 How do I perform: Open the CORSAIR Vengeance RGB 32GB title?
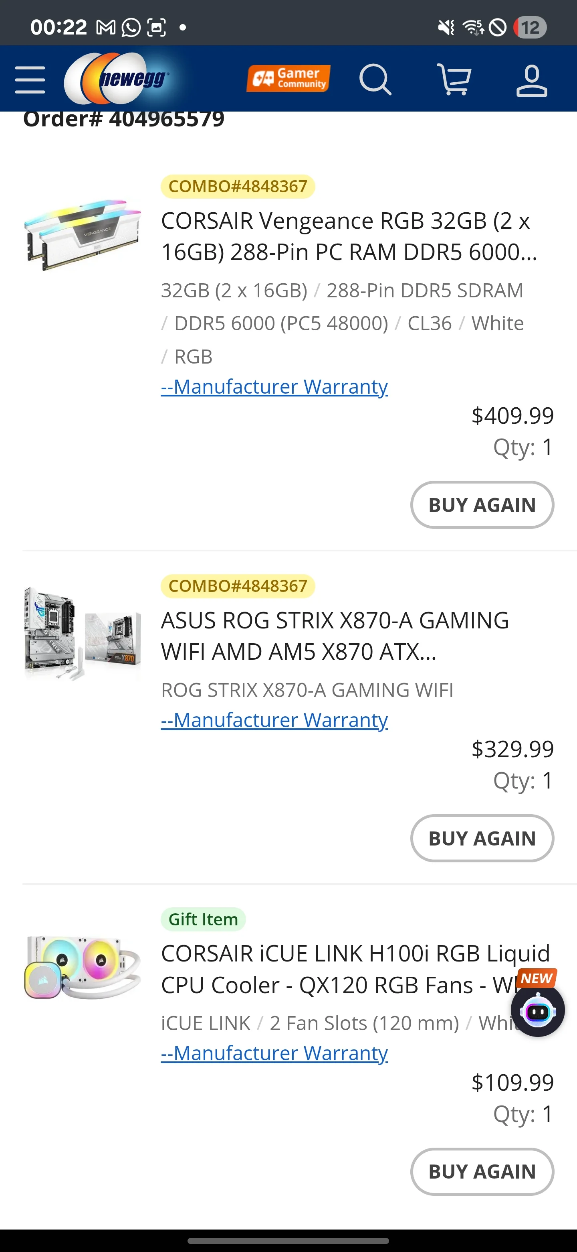coord(349,236)
